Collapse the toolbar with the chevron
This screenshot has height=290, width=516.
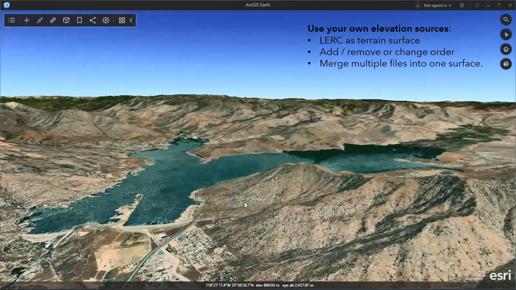click(131, 20)
